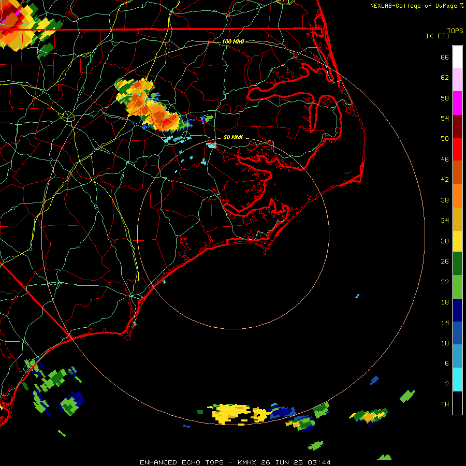Click the "03:44" timestamp
The height and width of the screenshot is (466, 466).
point(319,462)
